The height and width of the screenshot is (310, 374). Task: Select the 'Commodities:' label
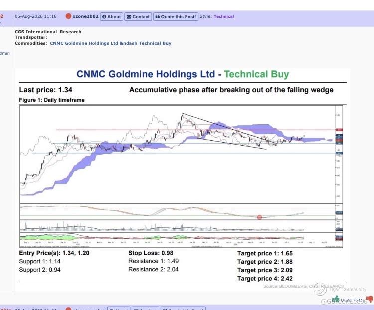pos(31,43)
